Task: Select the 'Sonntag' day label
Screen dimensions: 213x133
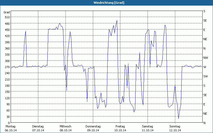Action: point(175,127)
